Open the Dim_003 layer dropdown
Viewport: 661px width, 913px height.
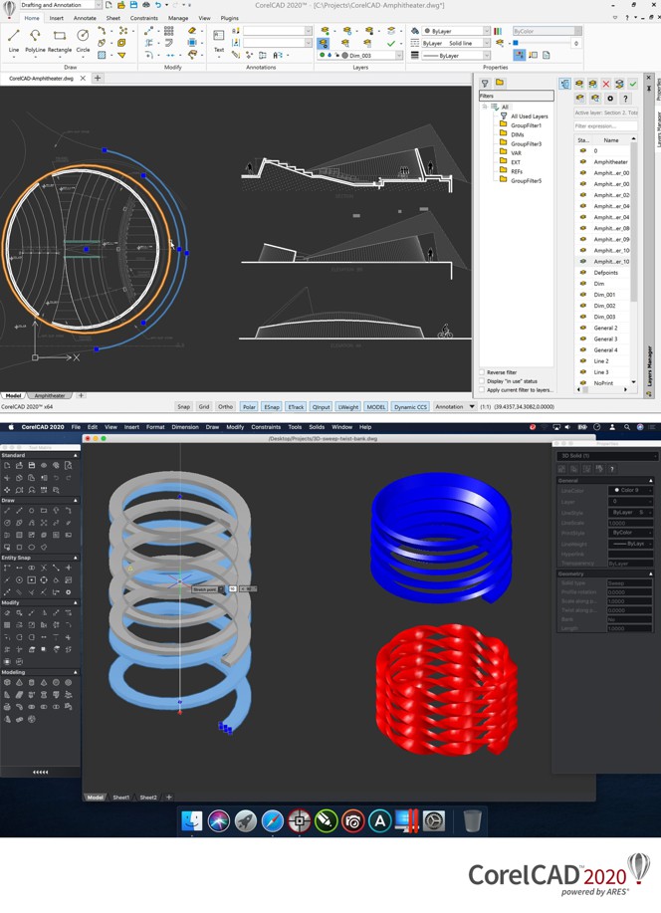[400, 56]
